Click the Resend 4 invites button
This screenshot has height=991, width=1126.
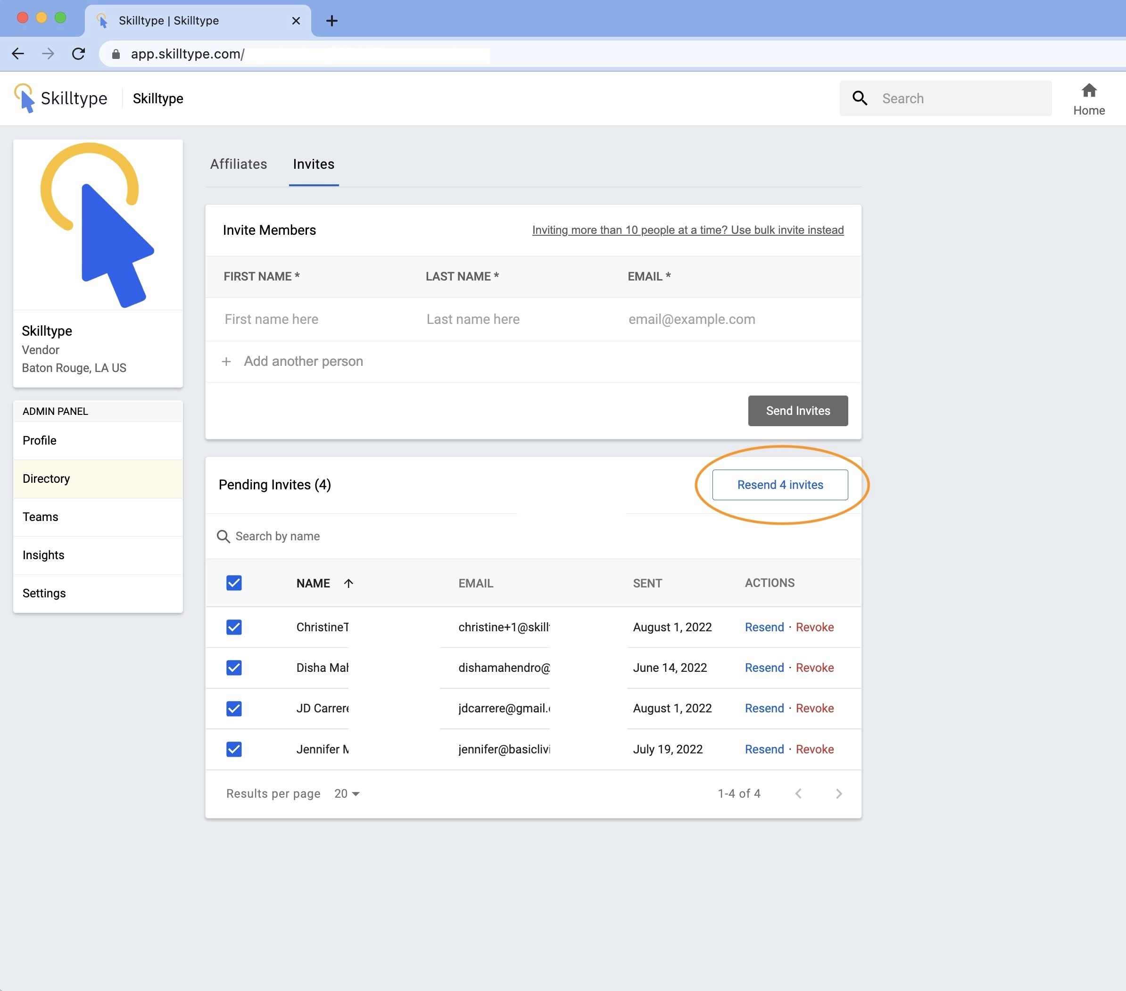tap(779, 485)
